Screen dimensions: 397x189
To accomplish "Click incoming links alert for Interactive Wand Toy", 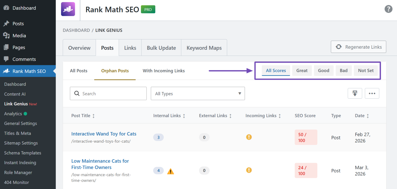I will [249, 137].
